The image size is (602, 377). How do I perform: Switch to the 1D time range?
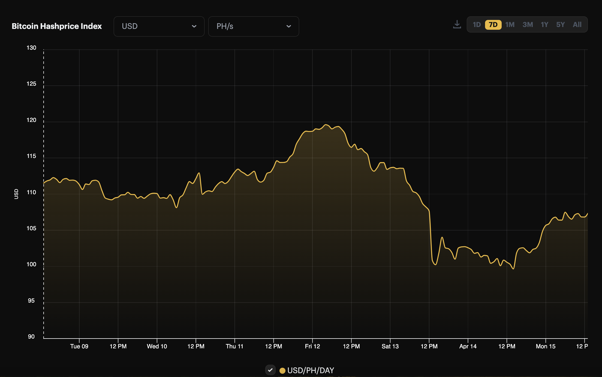click(477, 24)
